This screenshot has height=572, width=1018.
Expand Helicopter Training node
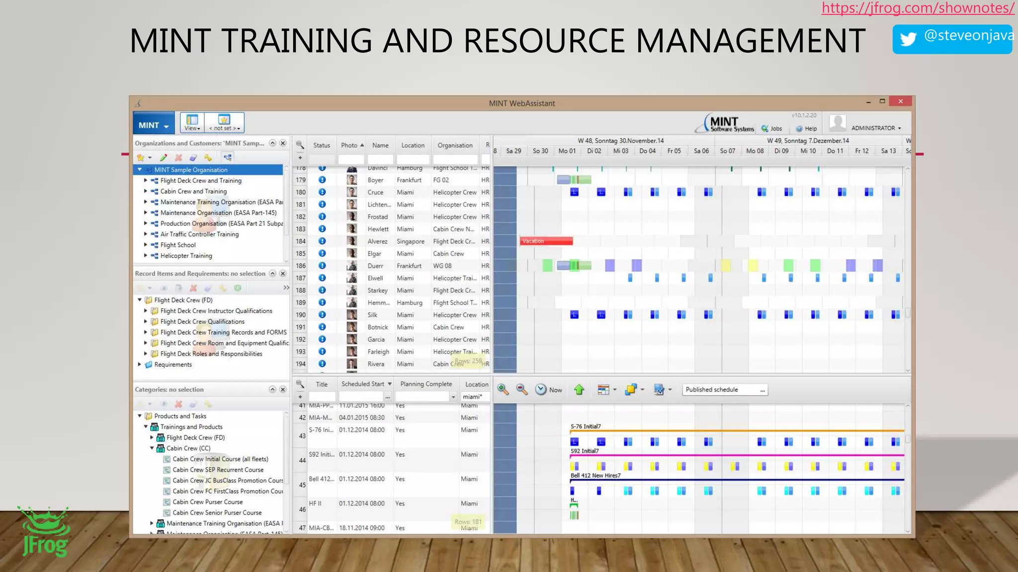(146, 256)
